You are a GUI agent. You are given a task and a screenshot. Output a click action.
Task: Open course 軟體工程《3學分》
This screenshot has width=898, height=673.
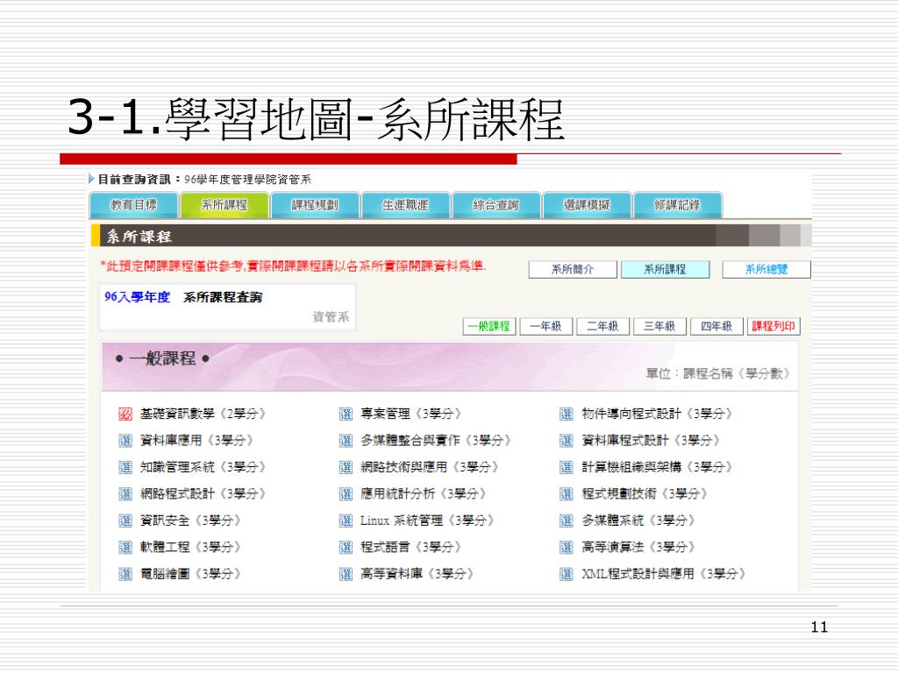coord(190,548)
